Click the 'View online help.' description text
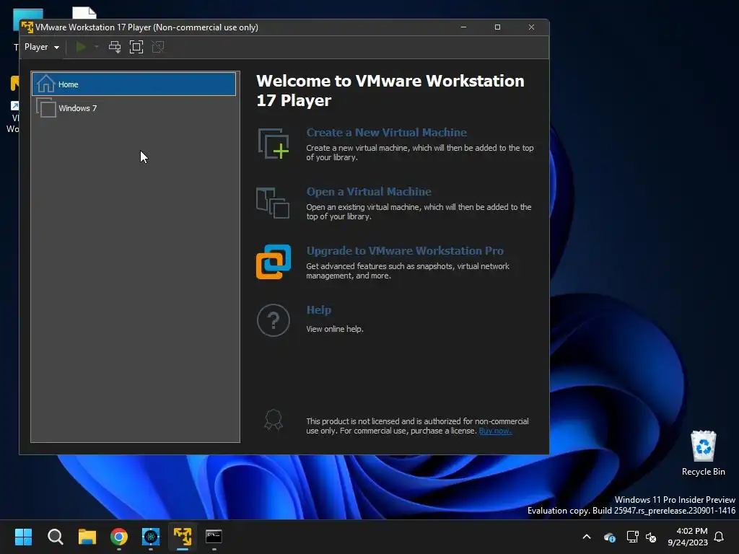This screenshot has height=554, width=739. pos(335,329)
